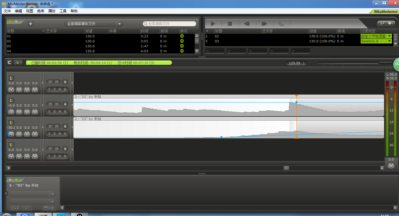Viewport: 399px width, 216px height.
Task: Open the 编辑 menu
Action: (x=18, y=11)
